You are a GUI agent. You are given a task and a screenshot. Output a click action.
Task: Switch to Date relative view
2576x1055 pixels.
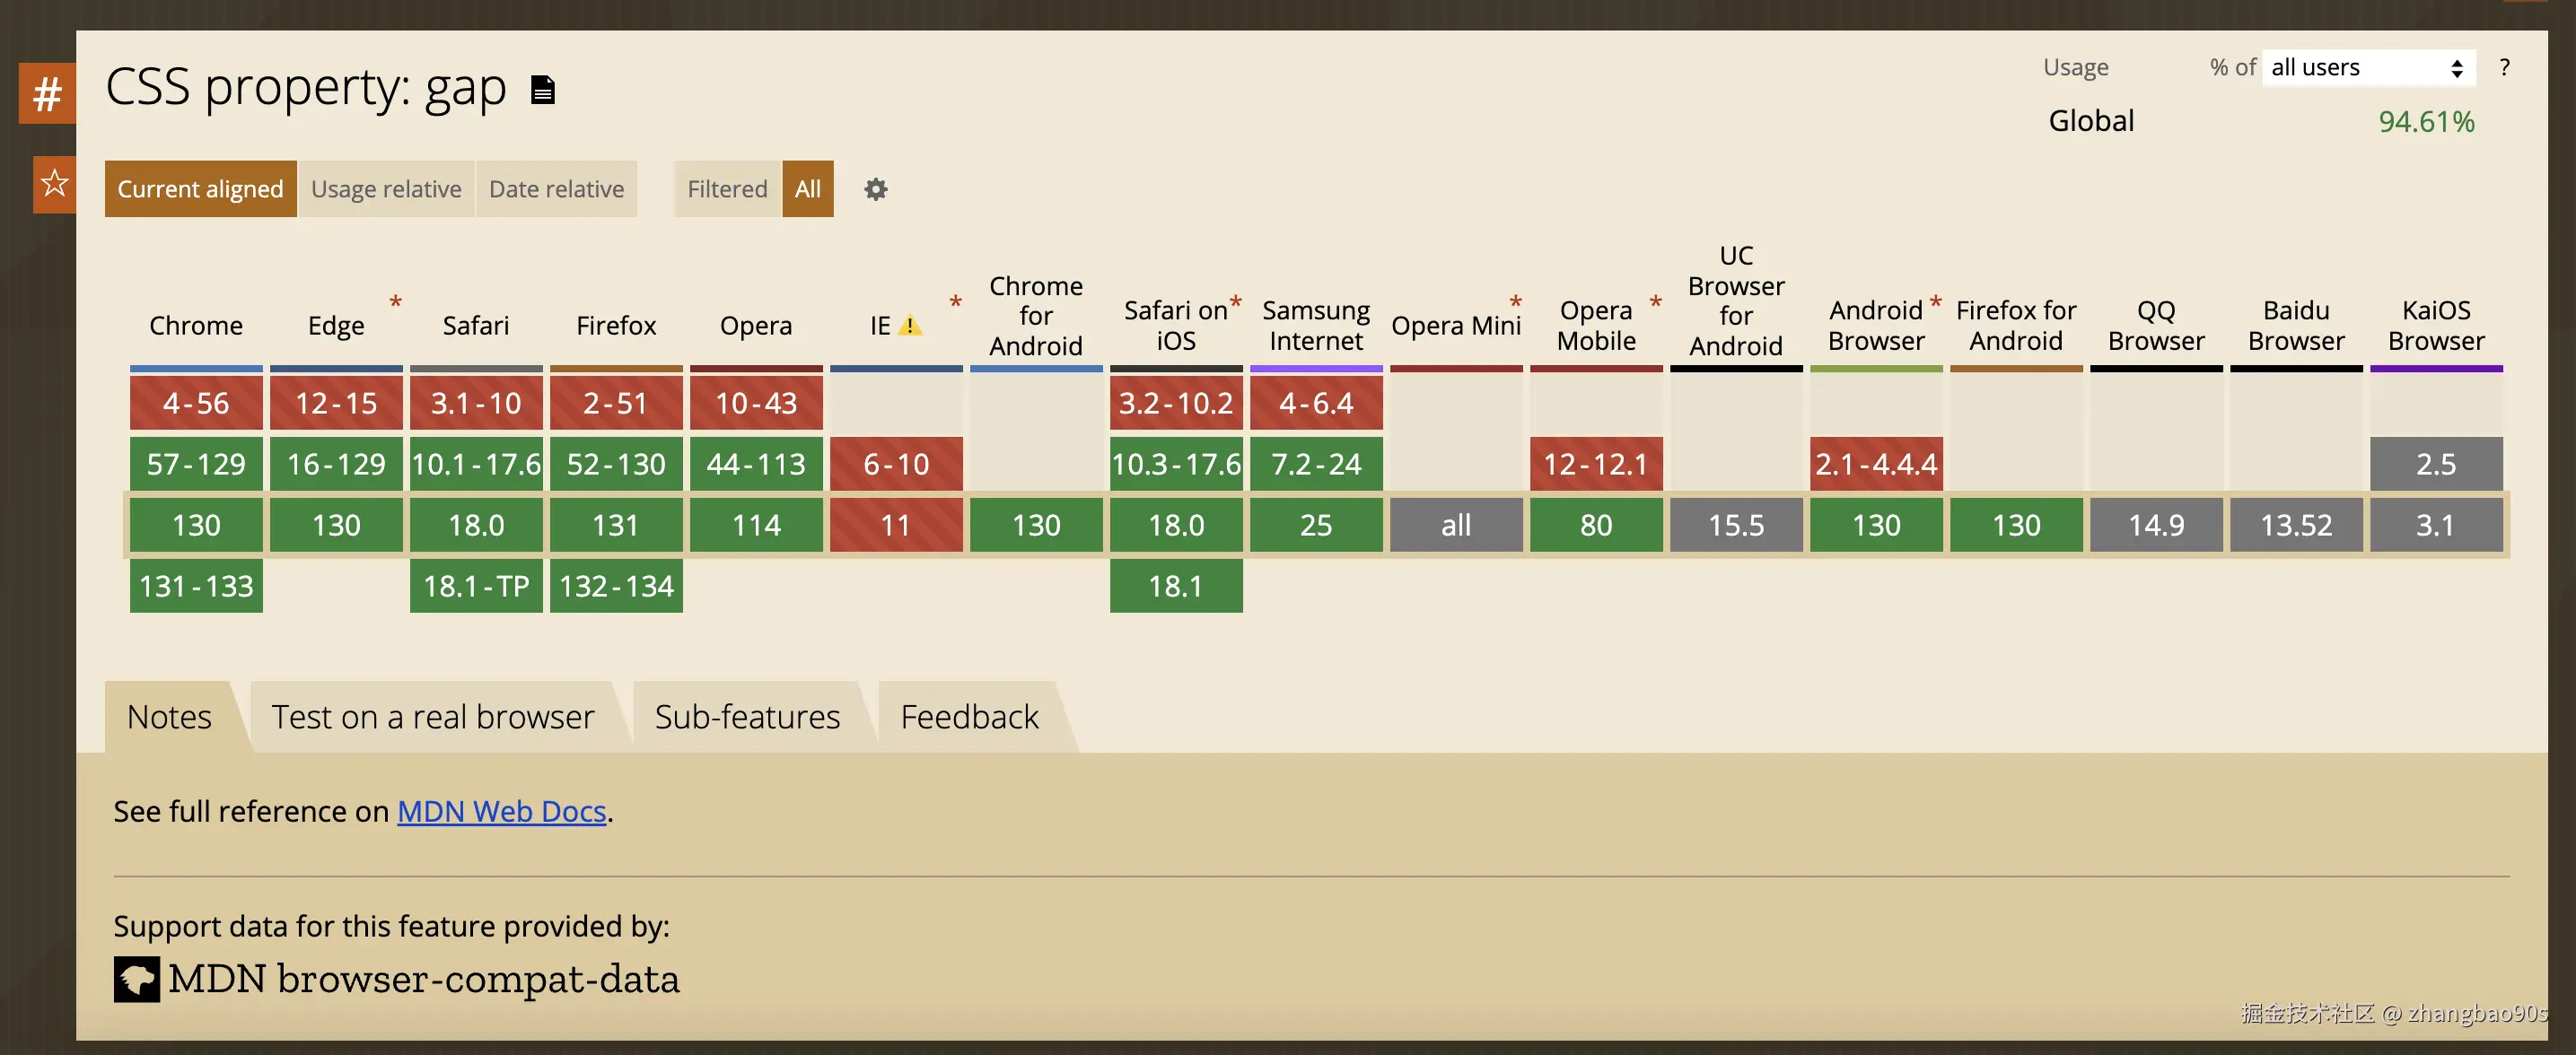click(556, 188)
